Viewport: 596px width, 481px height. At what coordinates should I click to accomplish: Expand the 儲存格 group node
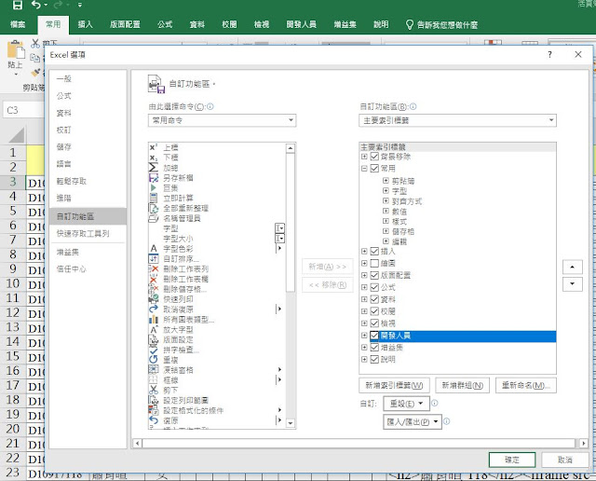tap(386, 231)
